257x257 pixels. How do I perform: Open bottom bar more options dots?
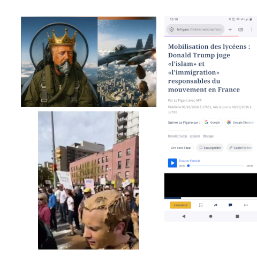[246, 205]
